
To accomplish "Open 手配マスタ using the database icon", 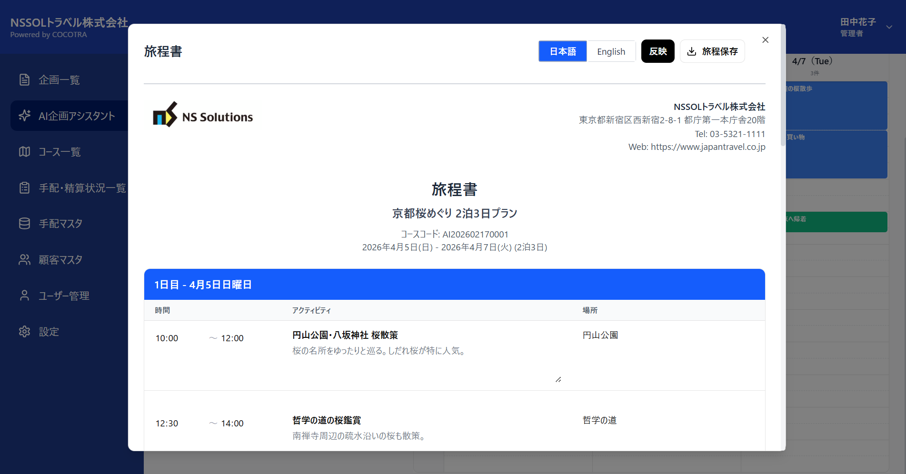I will point(24,223).
